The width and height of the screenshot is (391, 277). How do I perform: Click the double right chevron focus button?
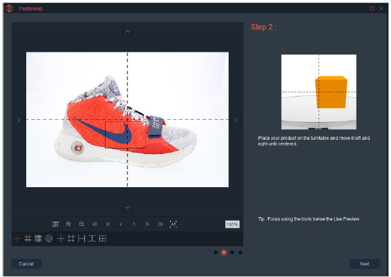pyautogui.click(x=147, y=224)
